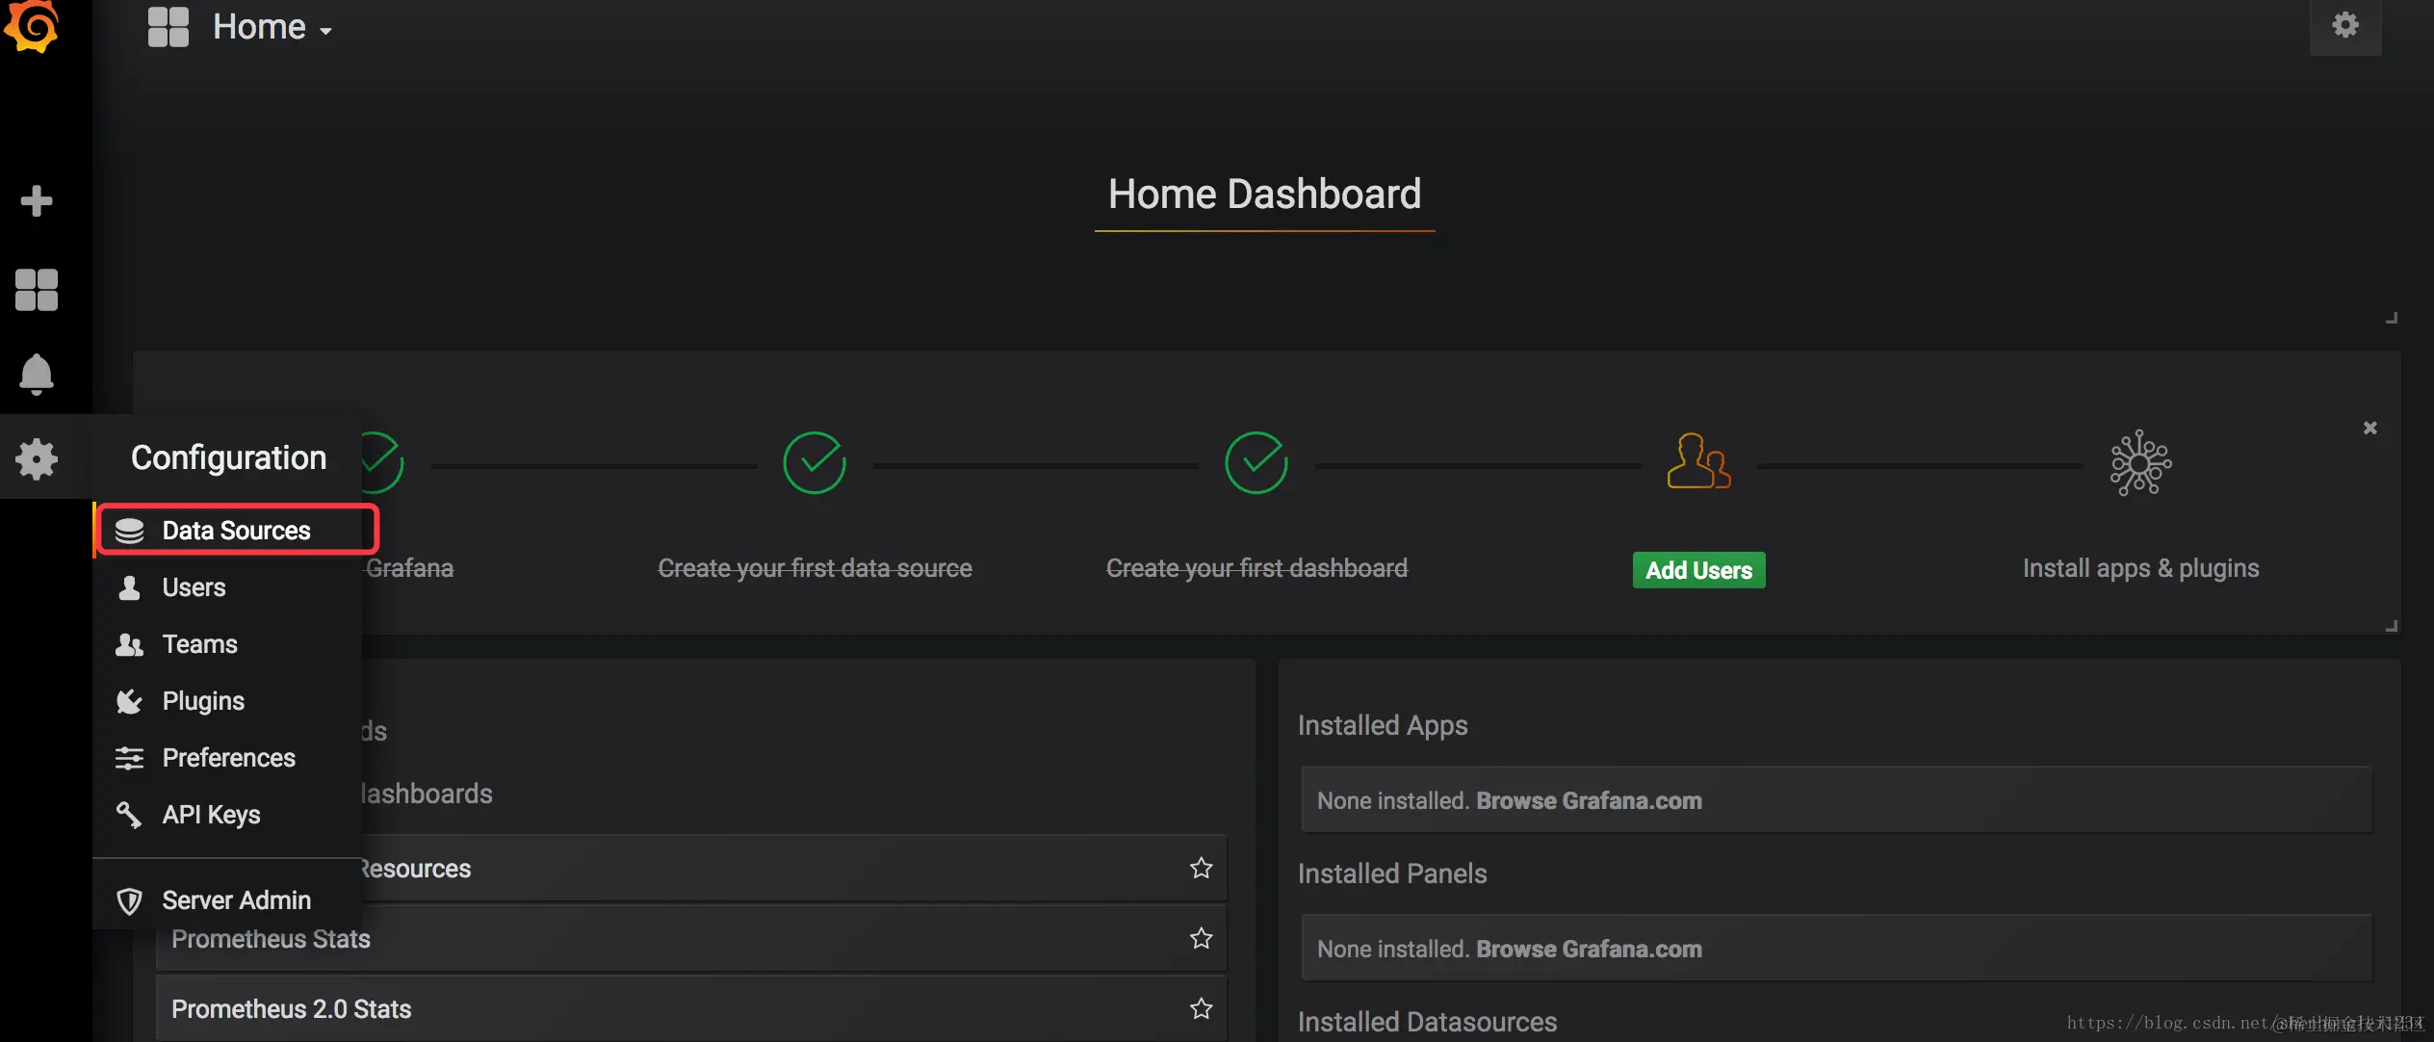This screenshot has width=2434, height=1042.
Task: Open the Dashboards grid icon in the sidebar
Action: (x=37, y=290)
